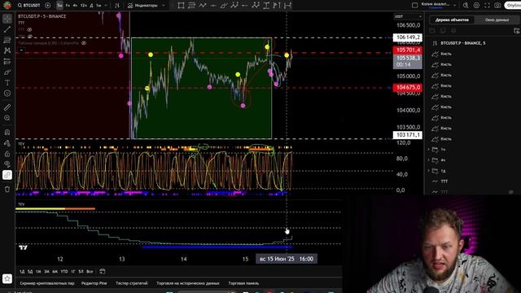Viewport: 521px width, 293px height.
Task: Open Редактор Pine tab
Action: click(x=94, y=283)
